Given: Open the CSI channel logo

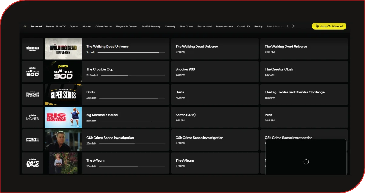Looking at the screenshot, I should tap(32, 140).
